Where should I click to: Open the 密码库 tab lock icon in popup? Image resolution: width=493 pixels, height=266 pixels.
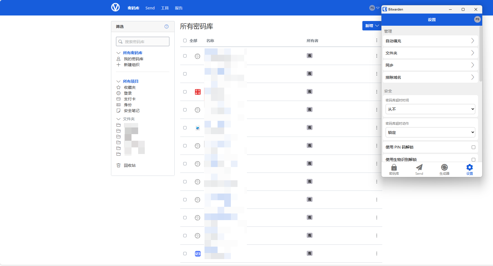(394, 167)
